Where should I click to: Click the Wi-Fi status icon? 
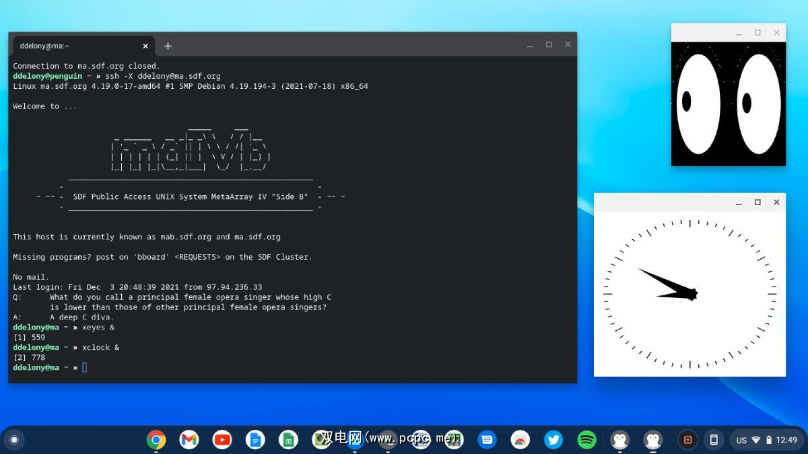(756, 440)
